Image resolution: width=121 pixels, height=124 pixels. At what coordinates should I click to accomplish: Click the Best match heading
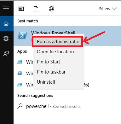[x=28, y=21]
